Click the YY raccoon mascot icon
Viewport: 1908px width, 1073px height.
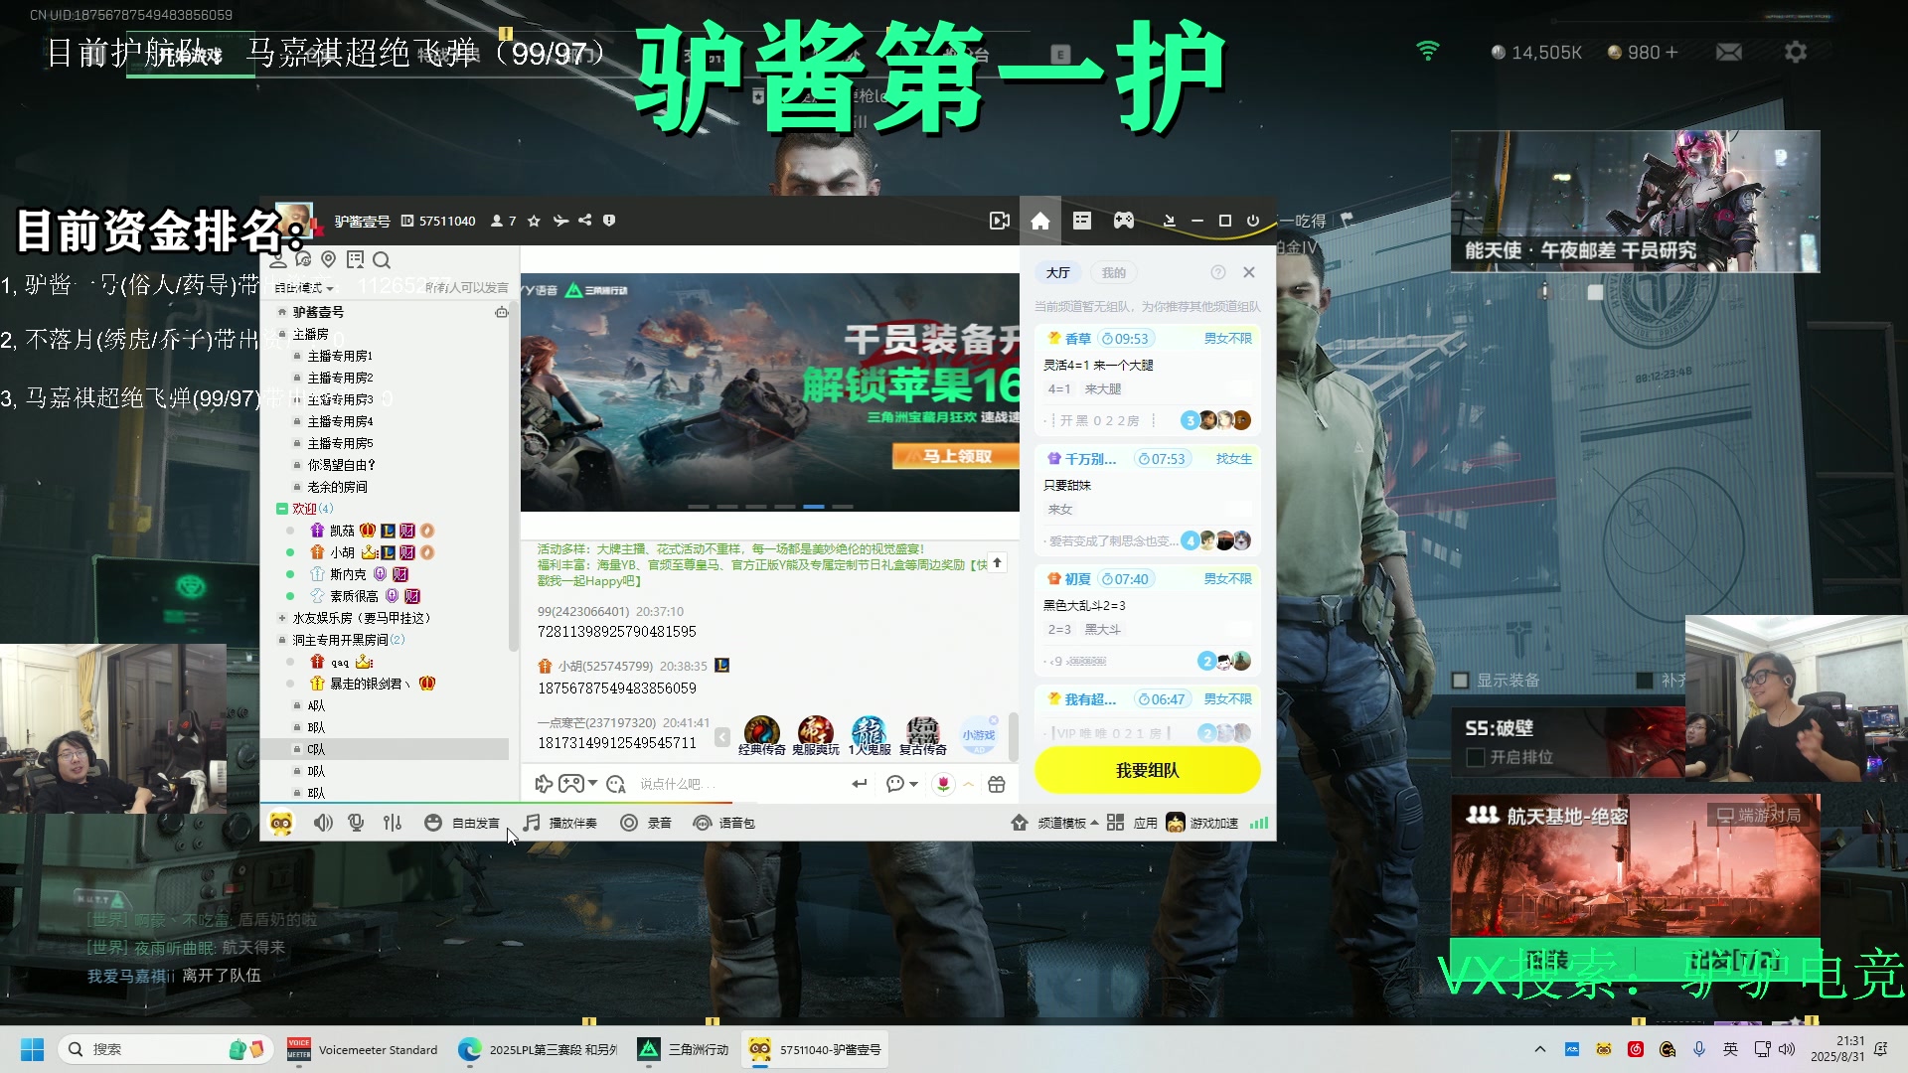[281, 823]
